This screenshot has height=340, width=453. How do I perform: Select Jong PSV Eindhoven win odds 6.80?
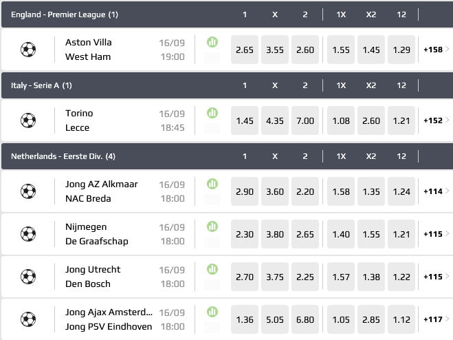304,319
